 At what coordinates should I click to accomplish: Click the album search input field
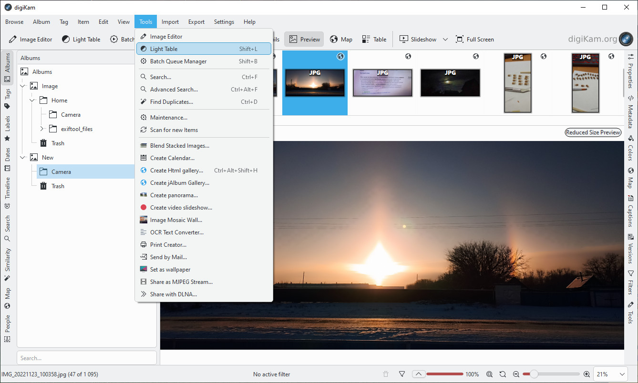87,358
